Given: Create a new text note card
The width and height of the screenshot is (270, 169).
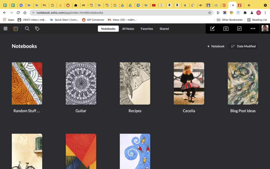Looking at the screenshot, I should click(x=212, y=29).
